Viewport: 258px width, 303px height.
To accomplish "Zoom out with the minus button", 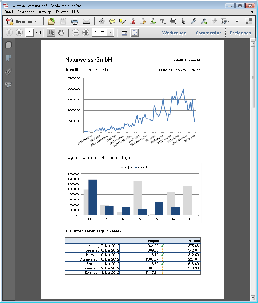I will coord(75,32).
